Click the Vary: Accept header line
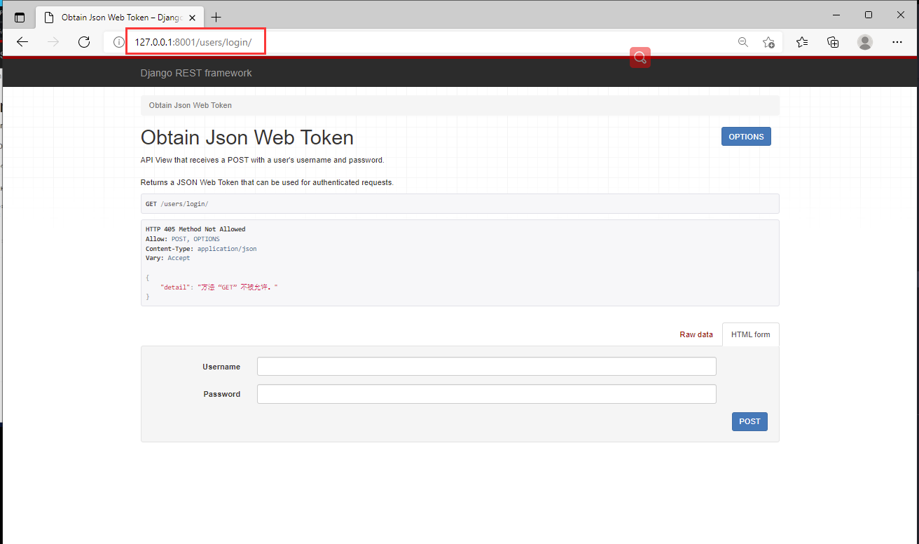This screenshot has width=919, height=544. [167, 258]
